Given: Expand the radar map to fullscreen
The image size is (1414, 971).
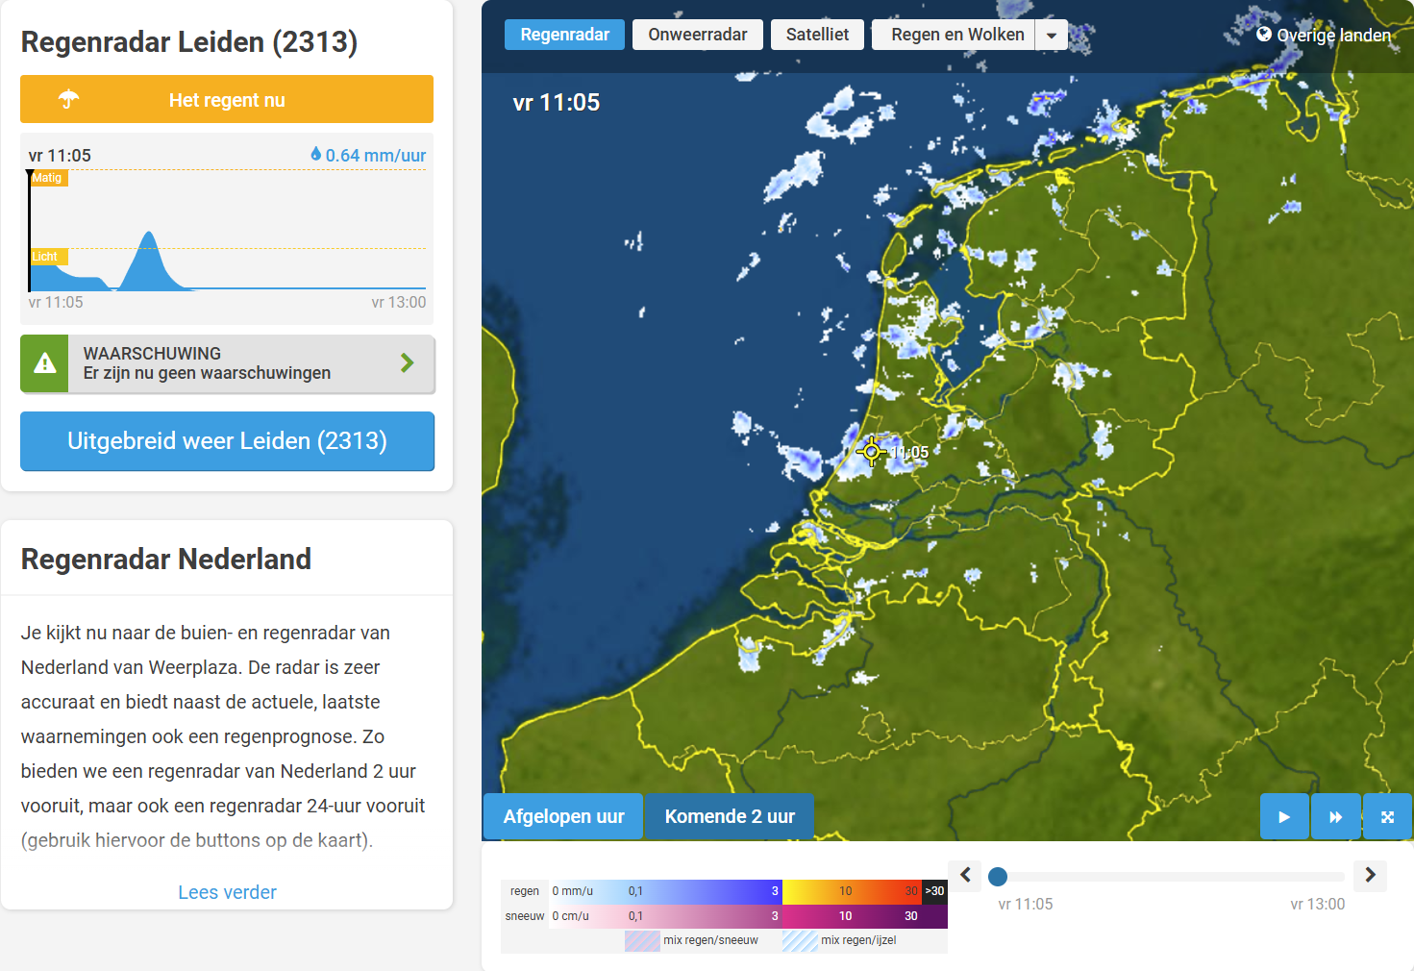Looking at the screenshot, I should point(1388,817).
